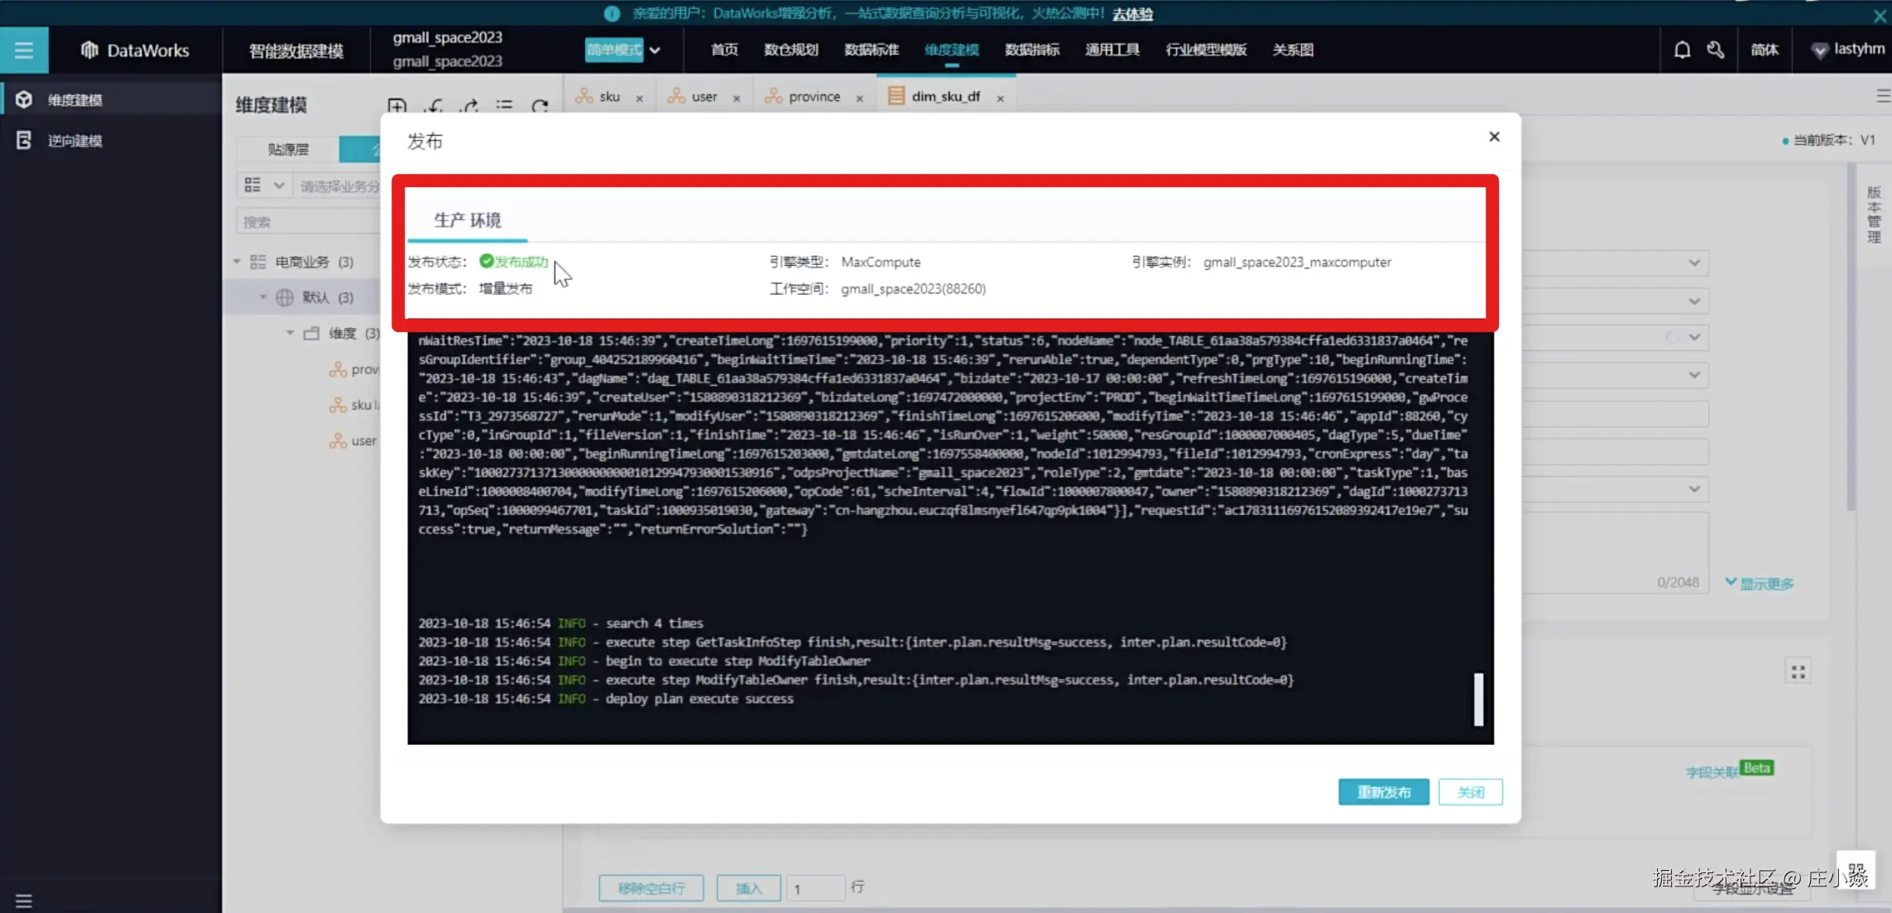Screen dimensions: 1892x913
Task: Collapse the 电商业务 tree node
Action: pos(237,262)
